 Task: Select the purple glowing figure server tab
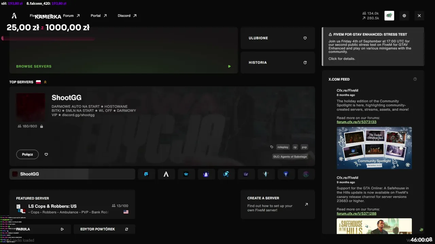(206, 174)
